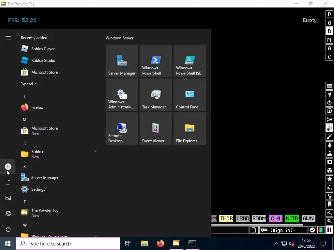Image resolution: width=334 pixels, height=250 pixels.
Task: Select the Electronics plug category icon
Action: 329,94
